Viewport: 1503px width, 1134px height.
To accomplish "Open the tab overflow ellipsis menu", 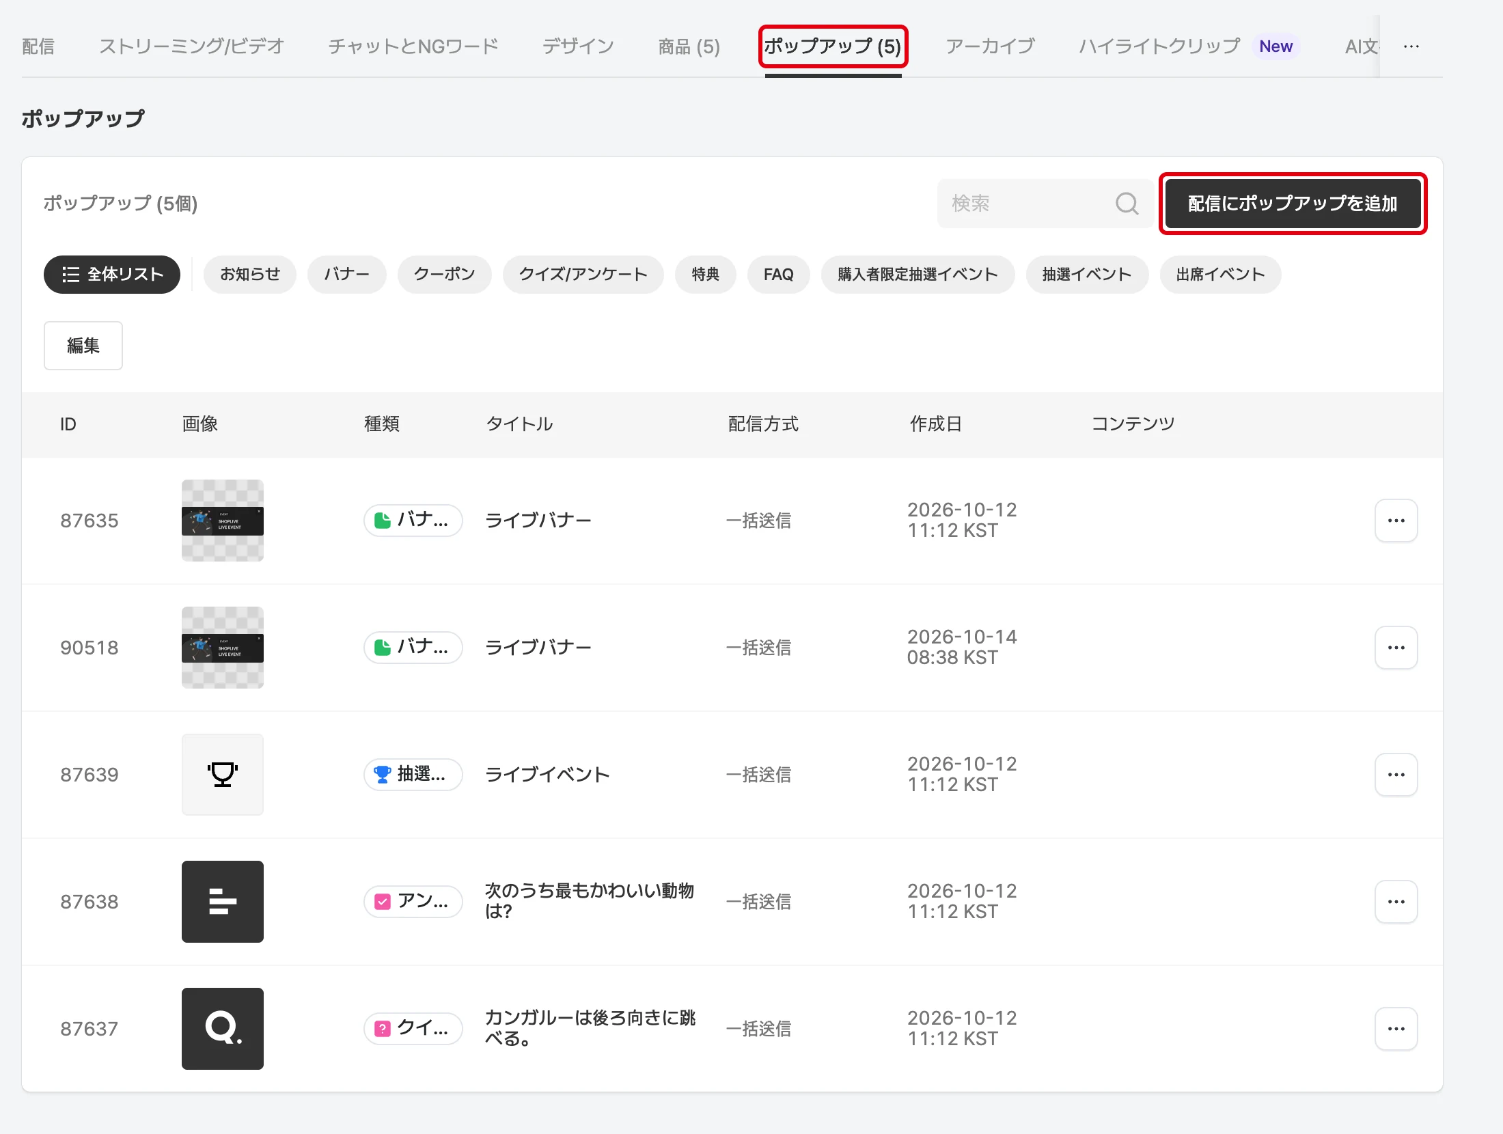I will click(1411, 46).
